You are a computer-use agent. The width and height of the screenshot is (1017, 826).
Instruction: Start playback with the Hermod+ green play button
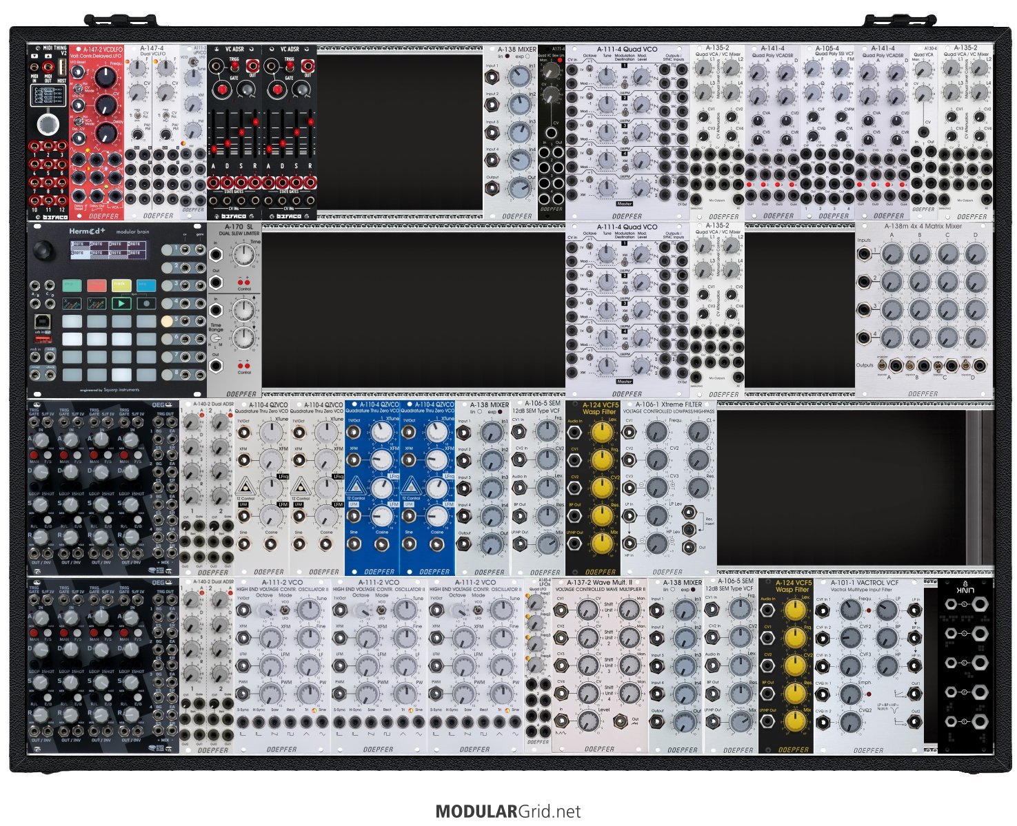pos(121,303)
